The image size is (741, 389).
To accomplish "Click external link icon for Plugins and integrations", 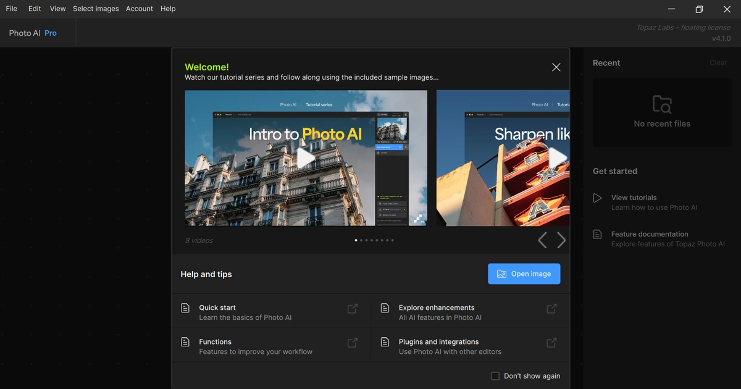I will (552, 342).
